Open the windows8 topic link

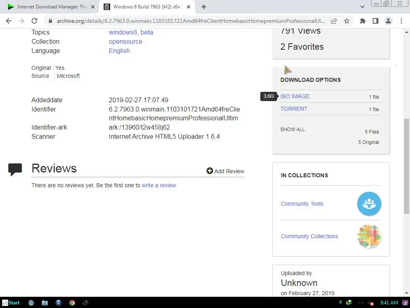coord(123,32)
